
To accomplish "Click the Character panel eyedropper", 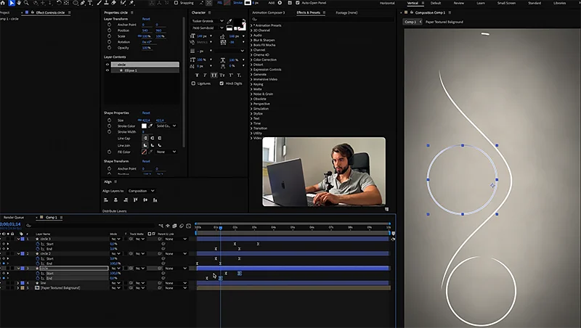I will [x=229, y=21].
